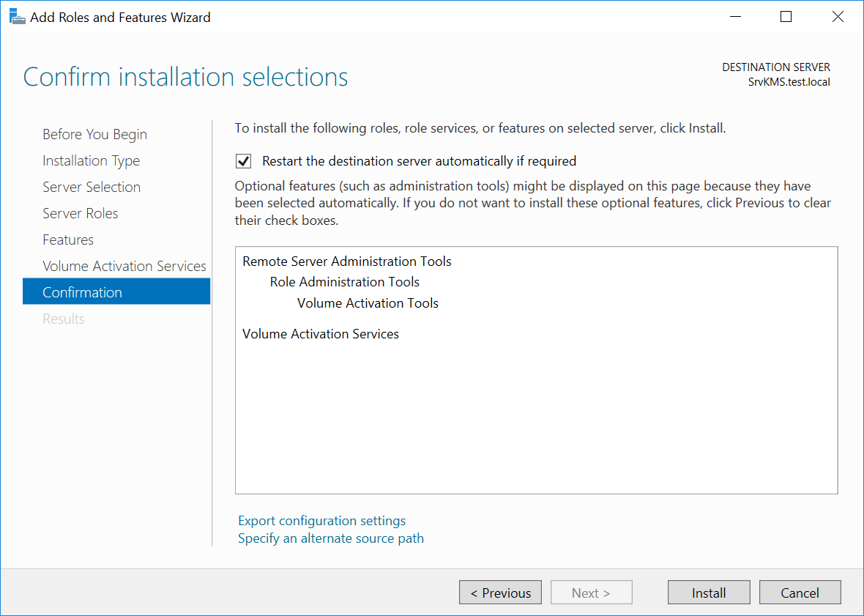Screen dimensions: 864x616
Task: Click the SrvKMS.test.local server name
Action: coord(789,82)
